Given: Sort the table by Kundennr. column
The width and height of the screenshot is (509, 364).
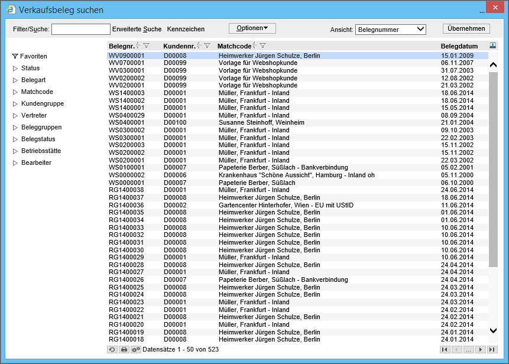Looking at the screenshot, I should coord(199,45).
